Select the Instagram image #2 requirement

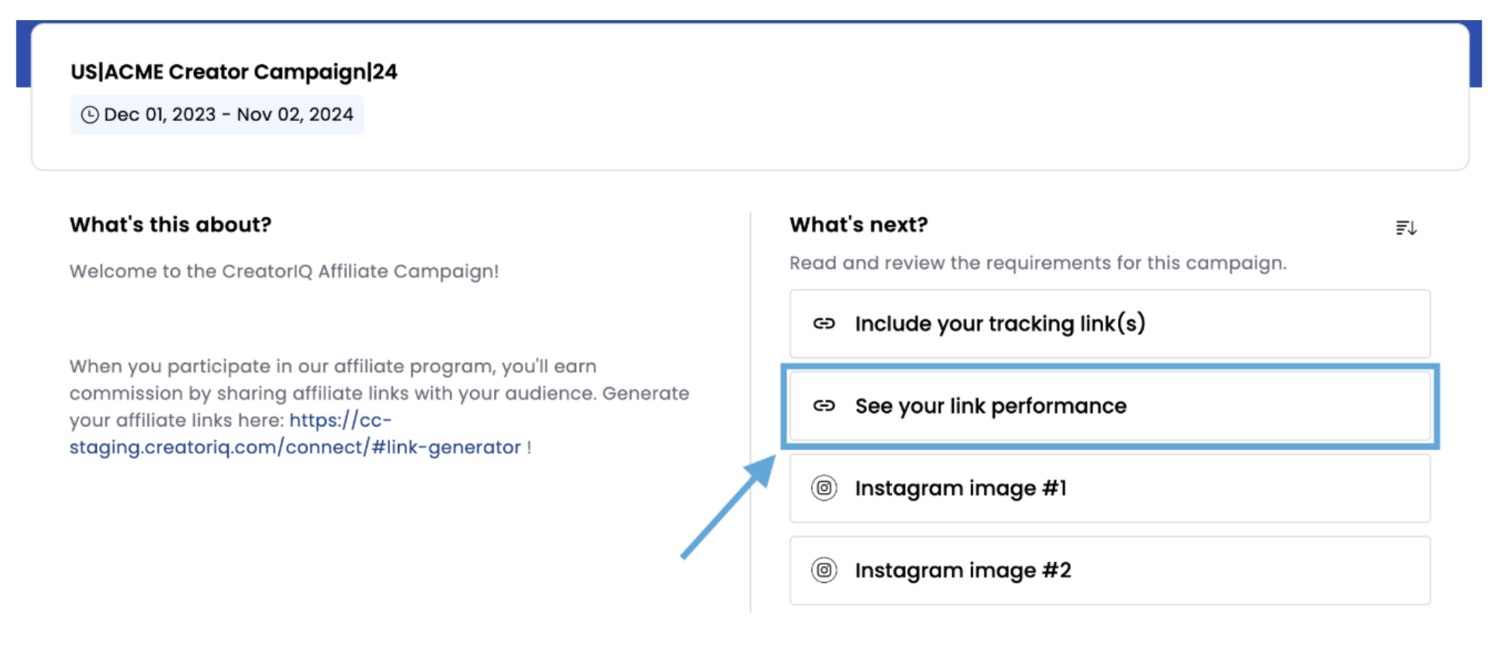pos(1110,570)
